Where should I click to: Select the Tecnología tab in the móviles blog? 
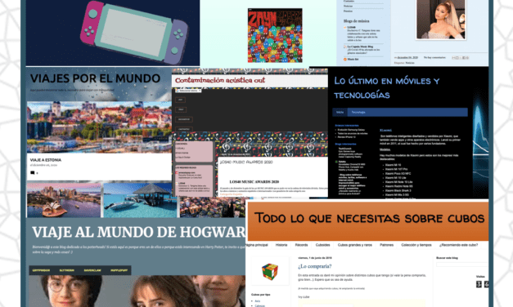pos(358,113)
